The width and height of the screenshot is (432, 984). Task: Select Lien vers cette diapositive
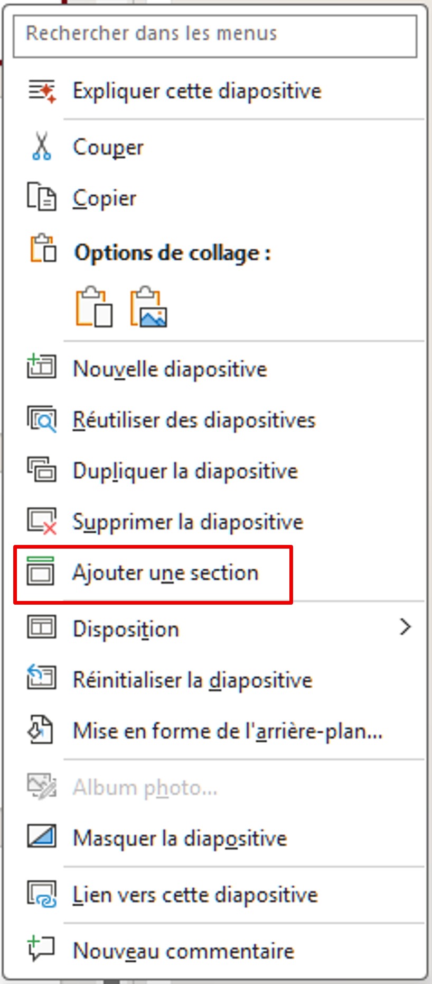click(x=195, y=895)
